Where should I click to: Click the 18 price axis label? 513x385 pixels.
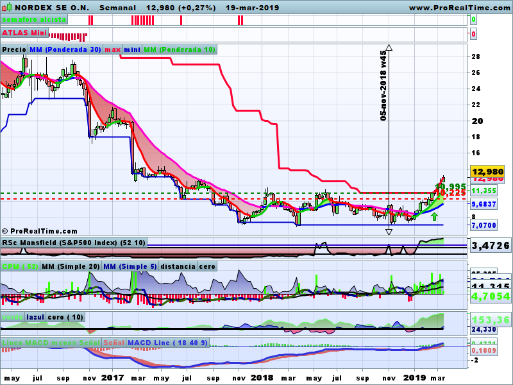click(x=476, y=137)
